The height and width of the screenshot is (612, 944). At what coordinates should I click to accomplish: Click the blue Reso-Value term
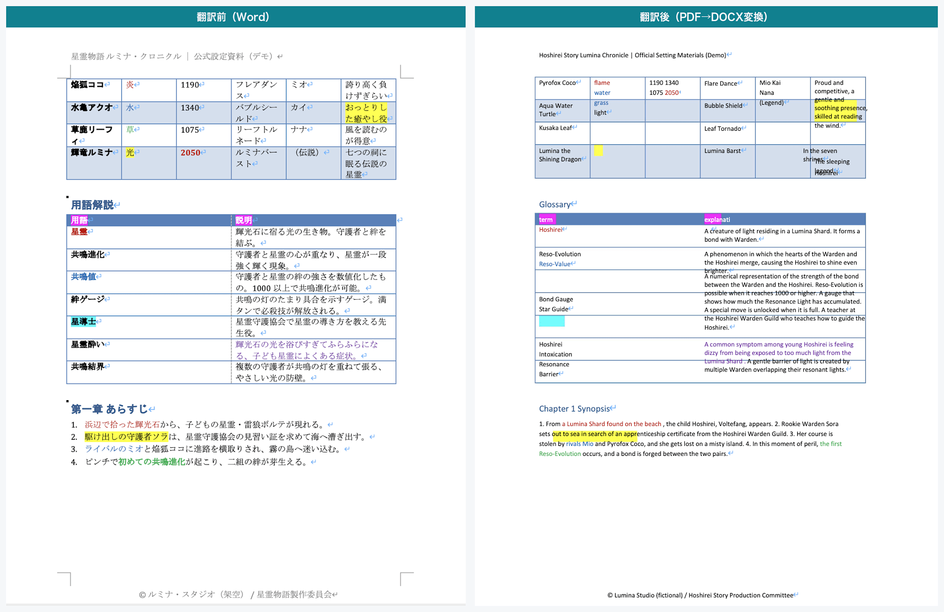point(555,264)
